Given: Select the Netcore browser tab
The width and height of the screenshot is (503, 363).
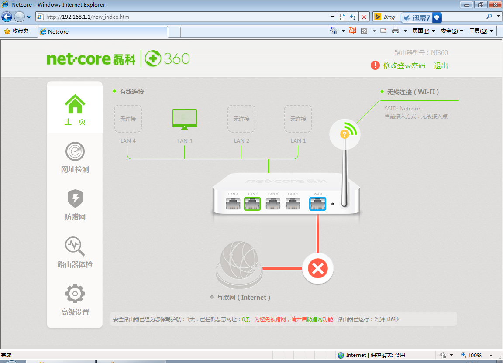Looking at the screenshot, I should [103, 31].
